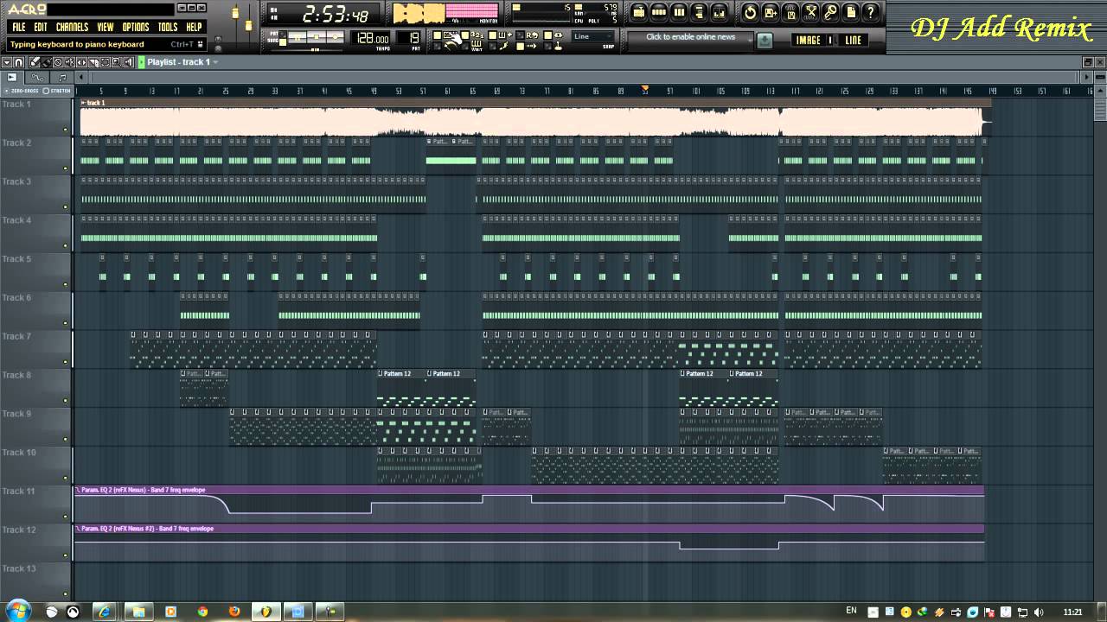Toggle pattern/song mode switch

click(282, 37)
